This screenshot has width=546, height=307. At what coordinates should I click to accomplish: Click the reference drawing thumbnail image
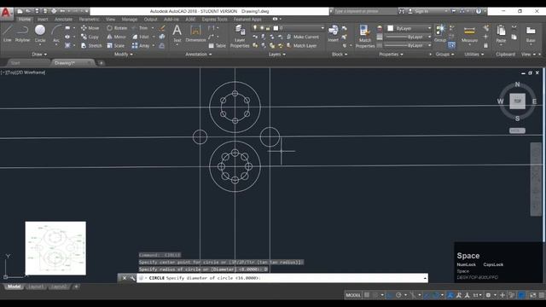(55, 248)
